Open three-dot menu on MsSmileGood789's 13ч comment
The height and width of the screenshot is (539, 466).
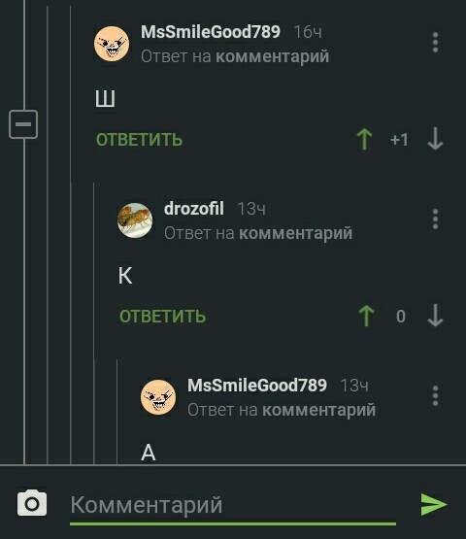point(435,395)
